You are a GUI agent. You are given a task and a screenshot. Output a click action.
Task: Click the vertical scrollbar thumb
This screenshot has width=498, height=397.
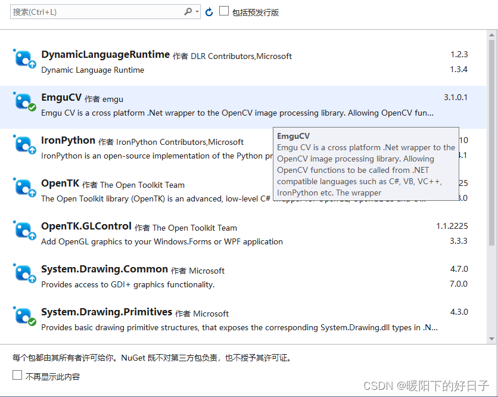click(491, 142)
